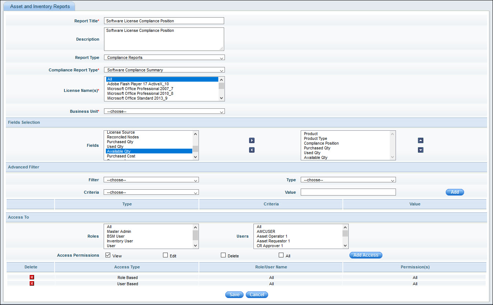Enable the Delete permission checkbox
The image size is (493, 305).
coord(223,255)
